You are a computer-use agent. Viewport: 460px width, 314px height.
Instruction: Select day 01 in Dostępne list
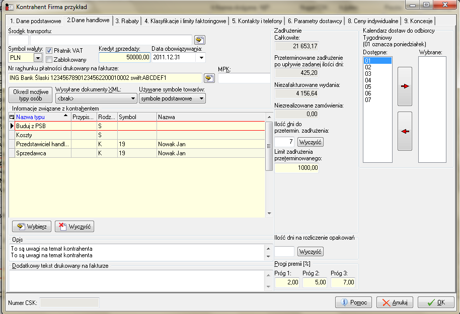[x=377, y=61]
